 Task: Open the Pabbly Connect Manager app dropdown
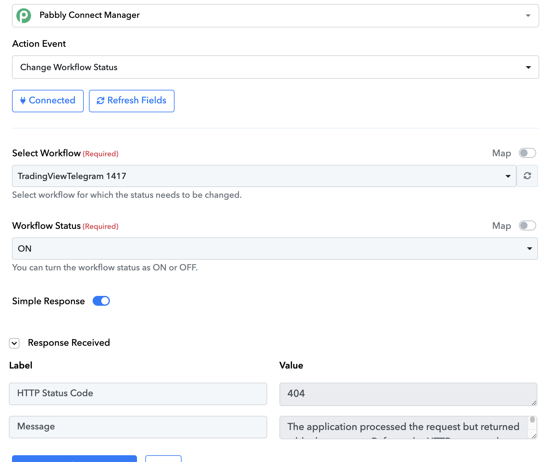[x=275, y=16]
